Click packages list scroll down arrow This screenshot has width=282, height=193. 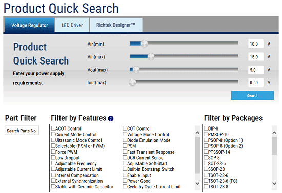[274, 183]
